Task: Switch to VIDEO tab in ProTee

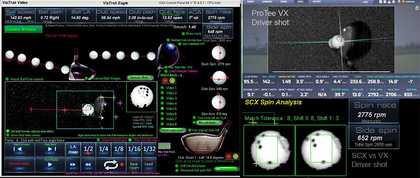Action: pos(300,2)
